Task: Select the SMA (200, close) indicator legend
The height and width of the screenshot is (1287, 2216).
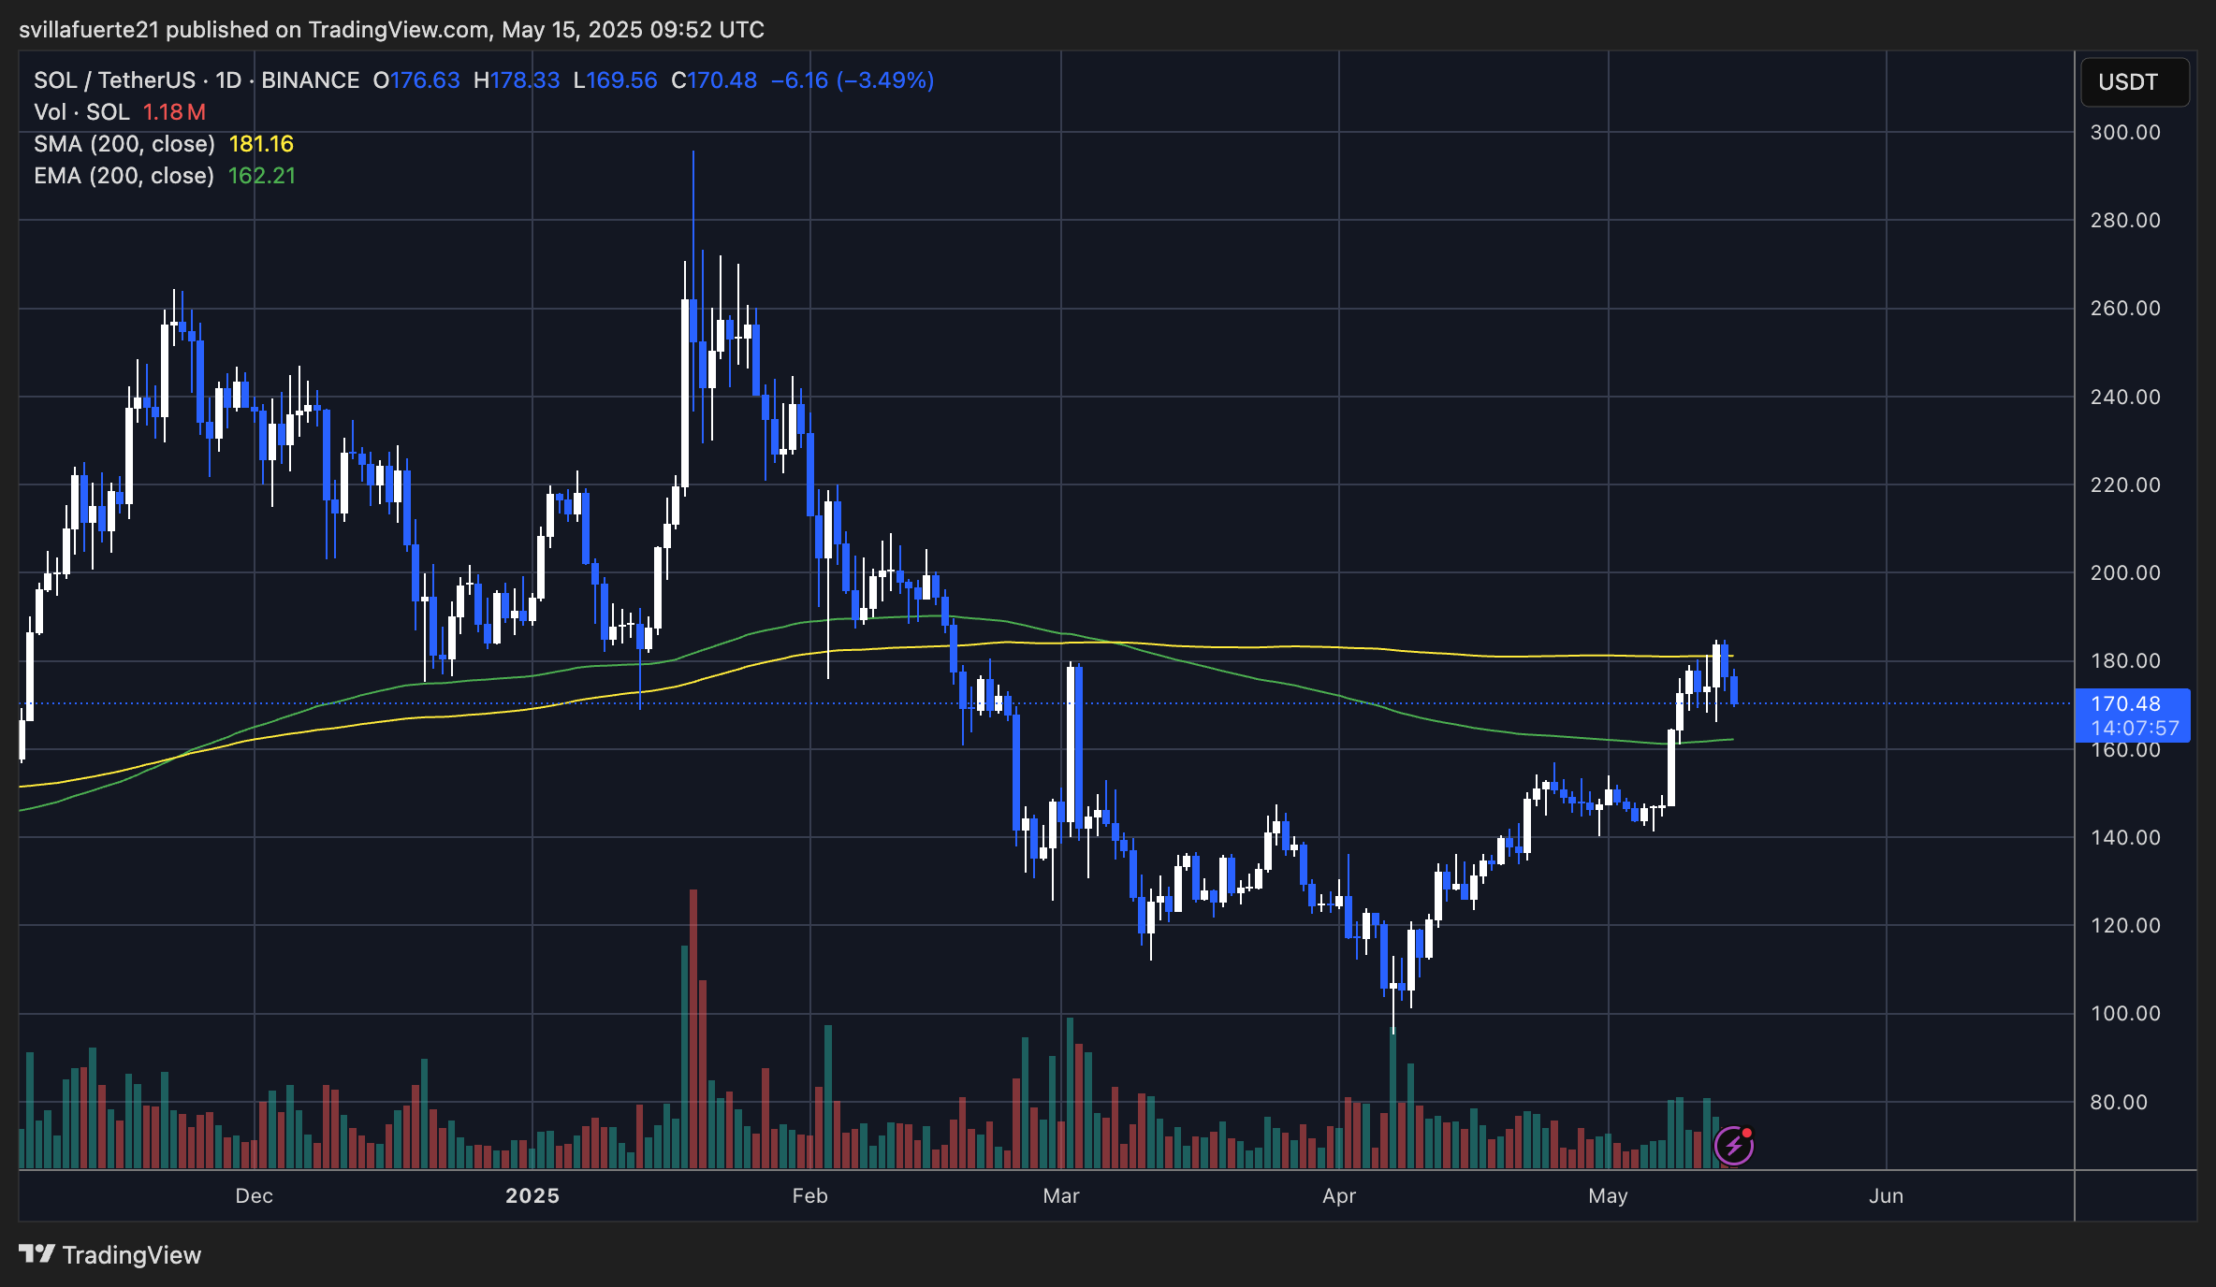Action: tap(124, 144)
